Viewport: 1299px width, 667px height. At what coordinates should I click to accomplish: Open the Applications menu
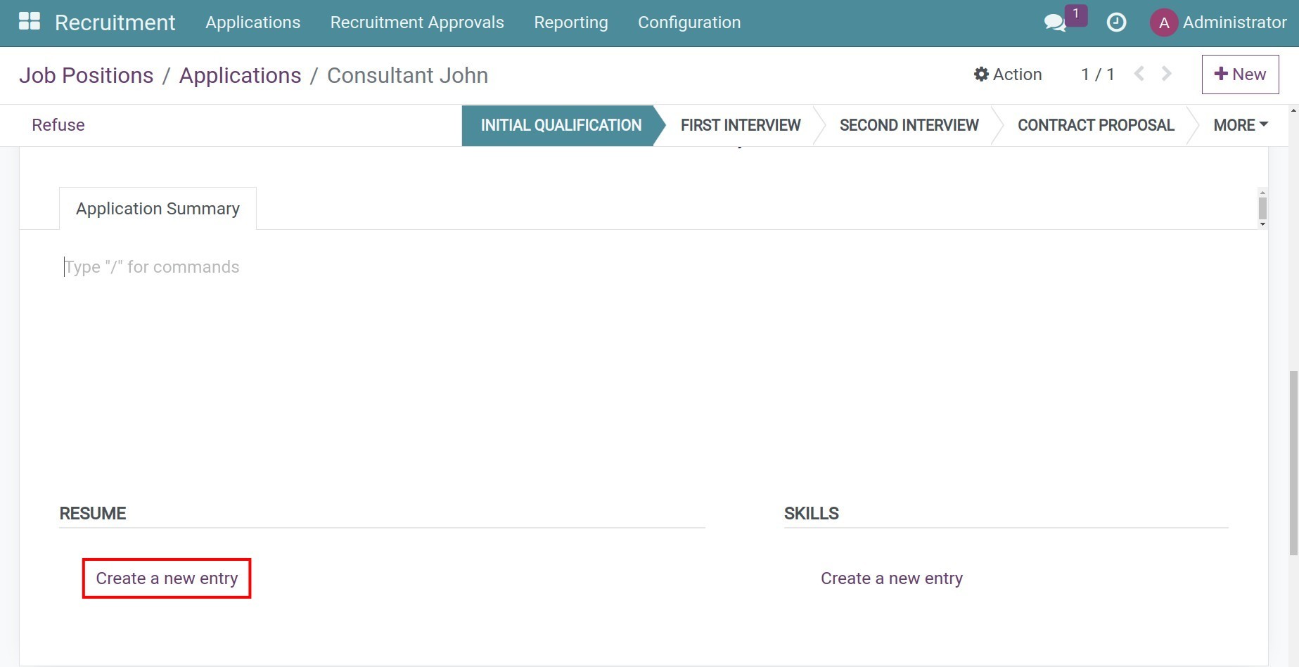[252, 22]
